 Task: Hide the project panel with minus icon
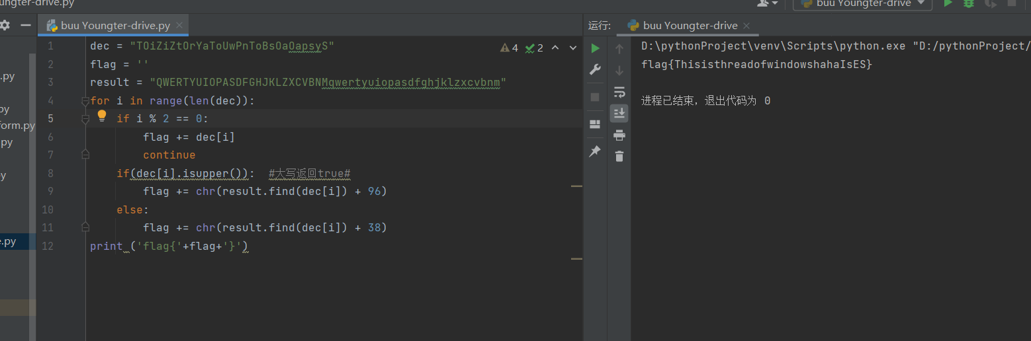click(x=26, y=25)
